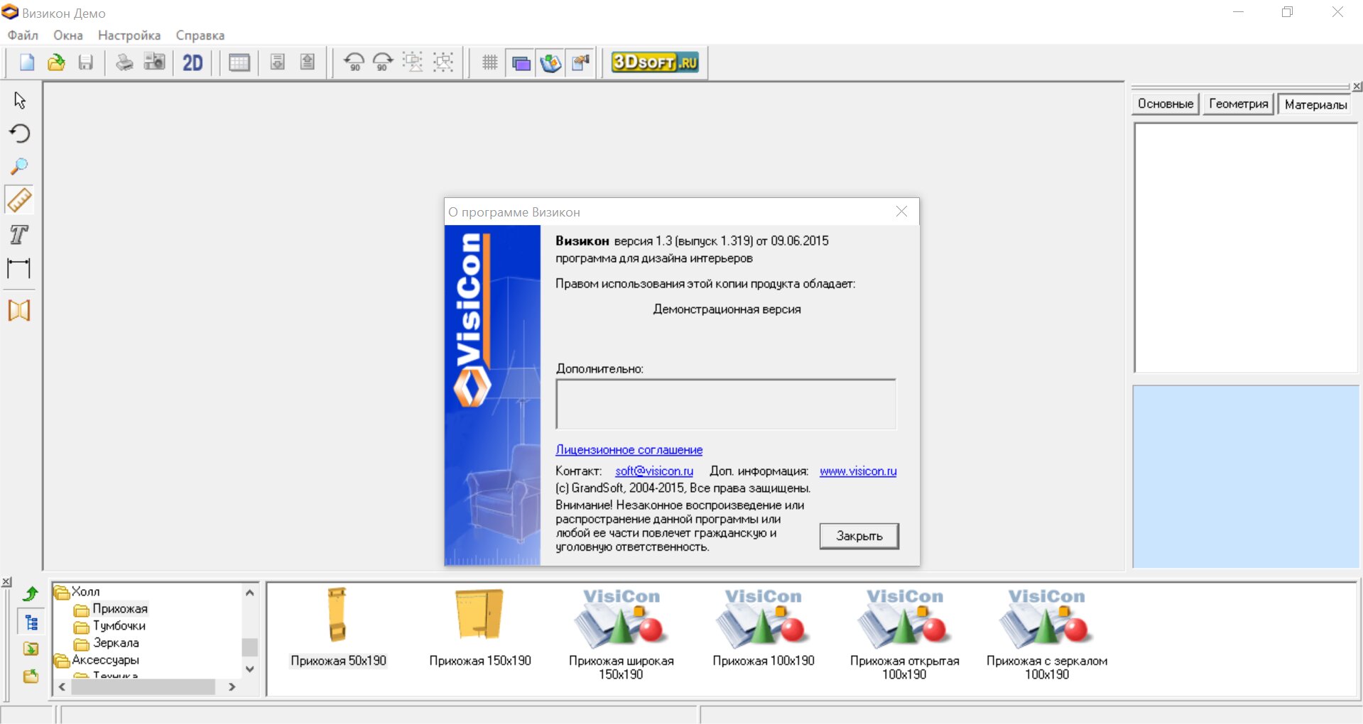Image resolution: width=1363 pixels, height=724 pixels.
Task: Open the Окна menu
Action: pyautogui.click(x=68, y=35)
